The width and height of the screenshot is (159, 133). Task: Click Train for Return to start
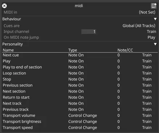(147, 97)
